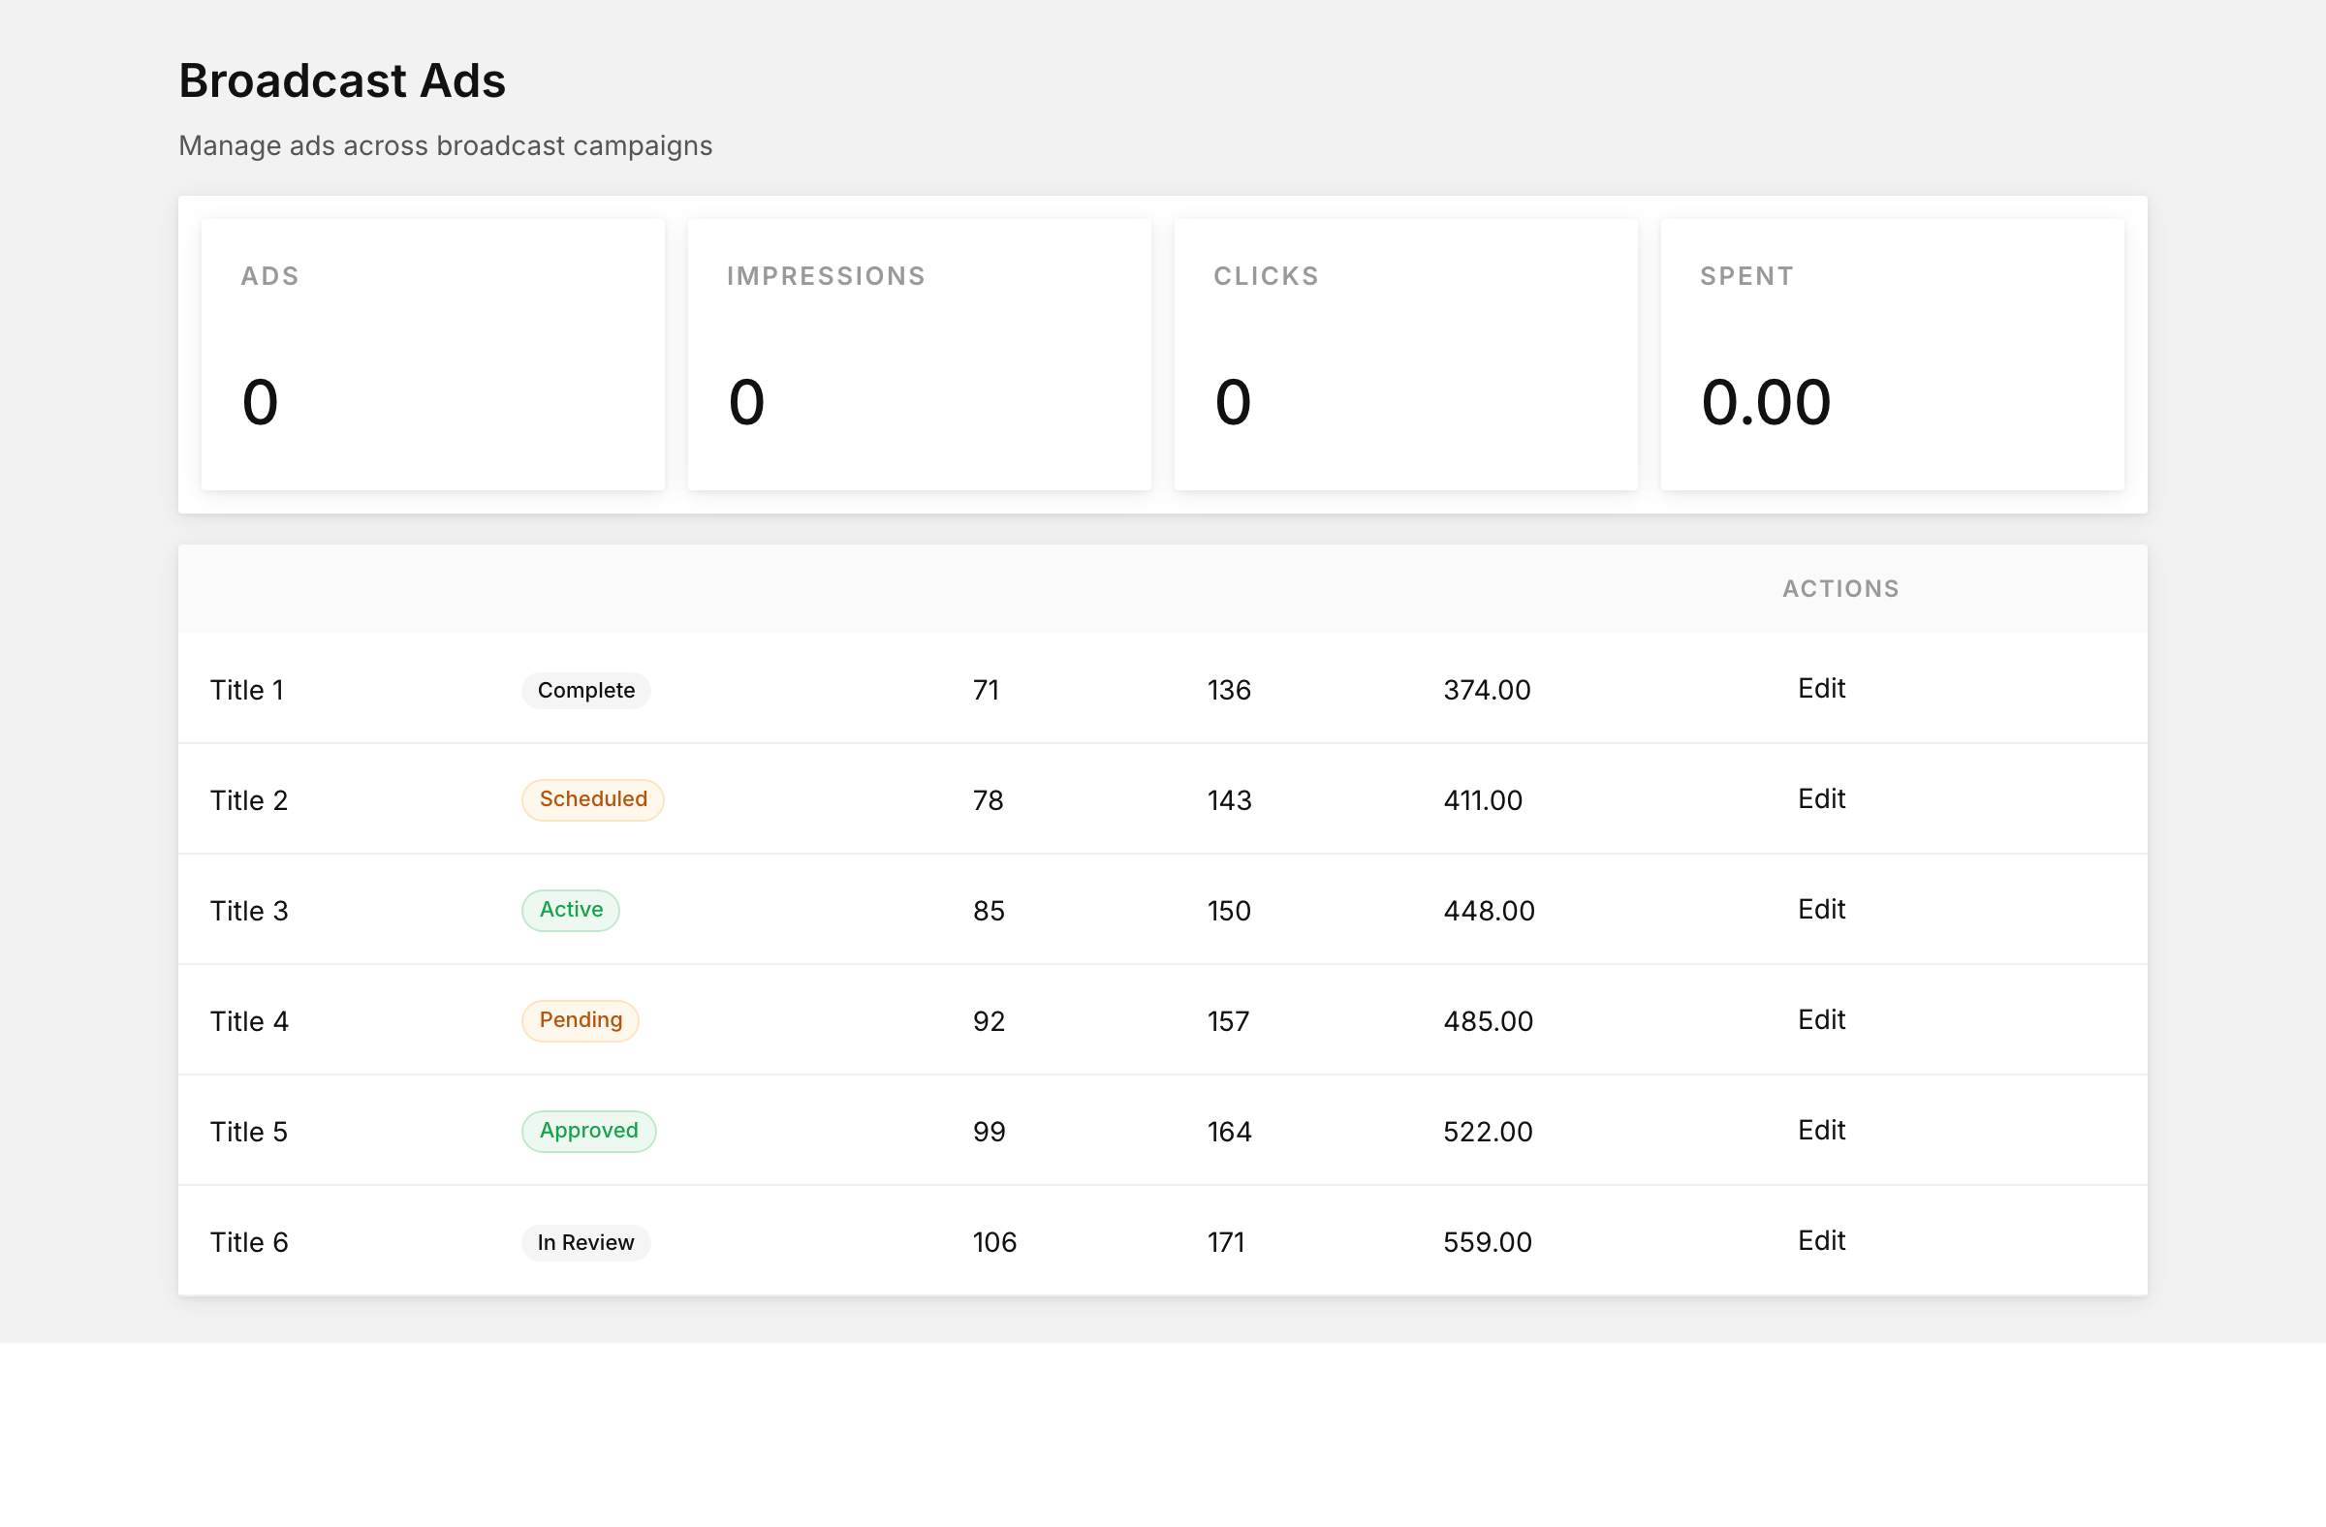Image resolution: width=2326 pixels, height=1527 pixels.
Task: Select the 559.00 value
Action: pos(1488,1242)
